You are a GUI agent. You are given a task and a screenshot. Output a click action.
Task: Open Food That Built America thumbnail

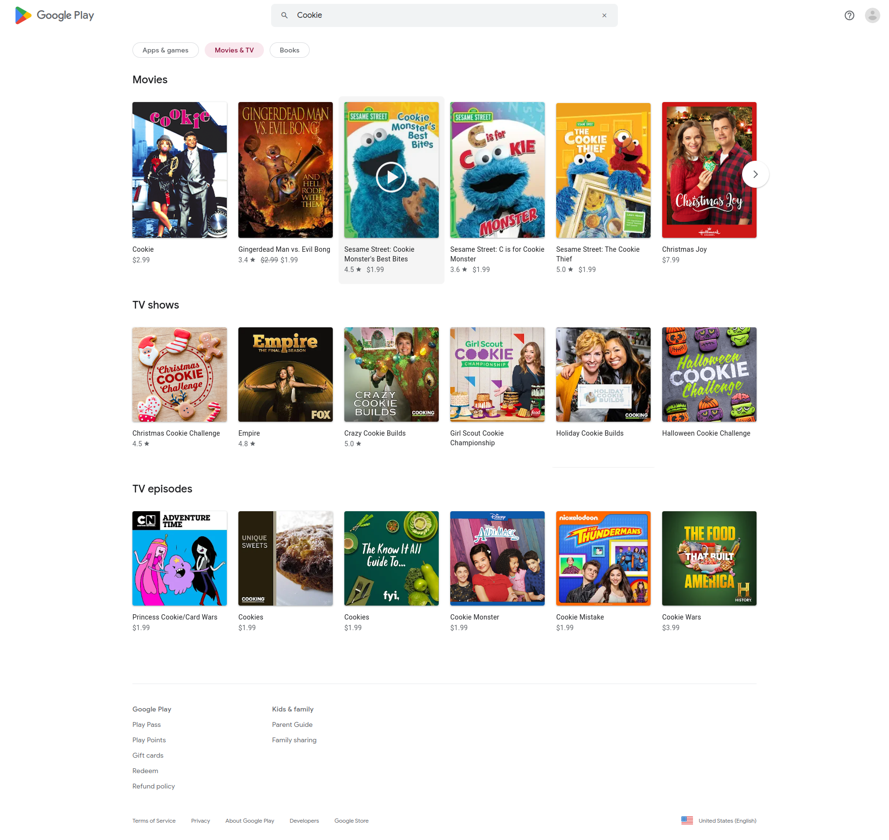click(x=709, y=558)
